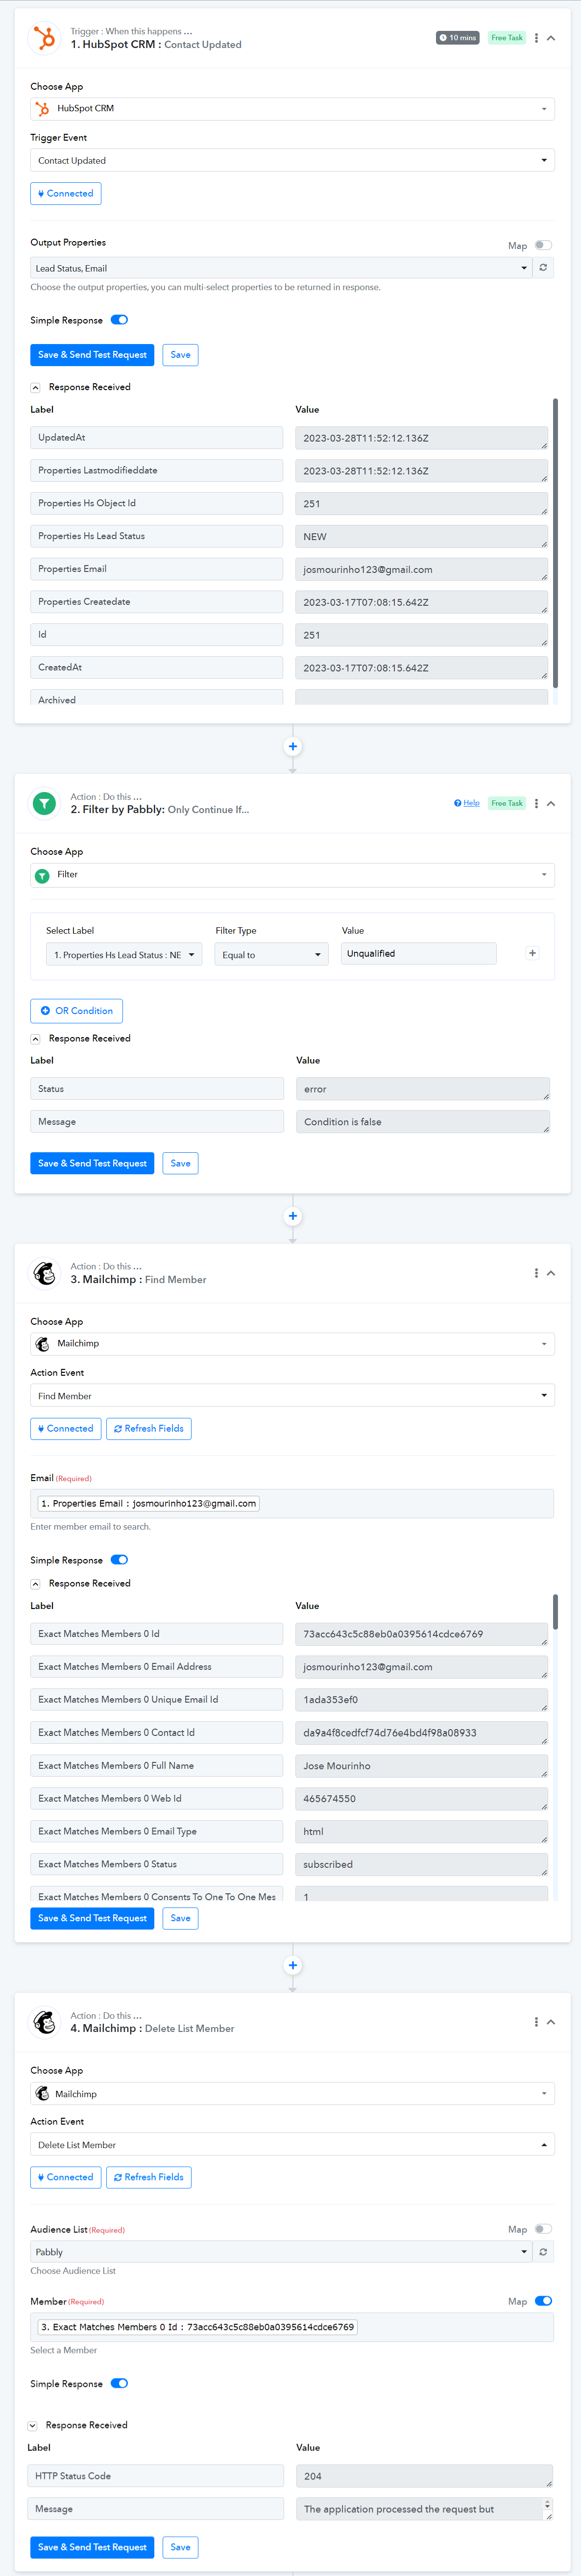Open the Find Member action event dropdown
This screenshot has height=2576, width=581.
click(x=292, y=1396)
